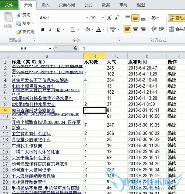The height and width of the screenshot is (194, 185).
Task: Select row 11 header
Action: (x=5, y=125)
